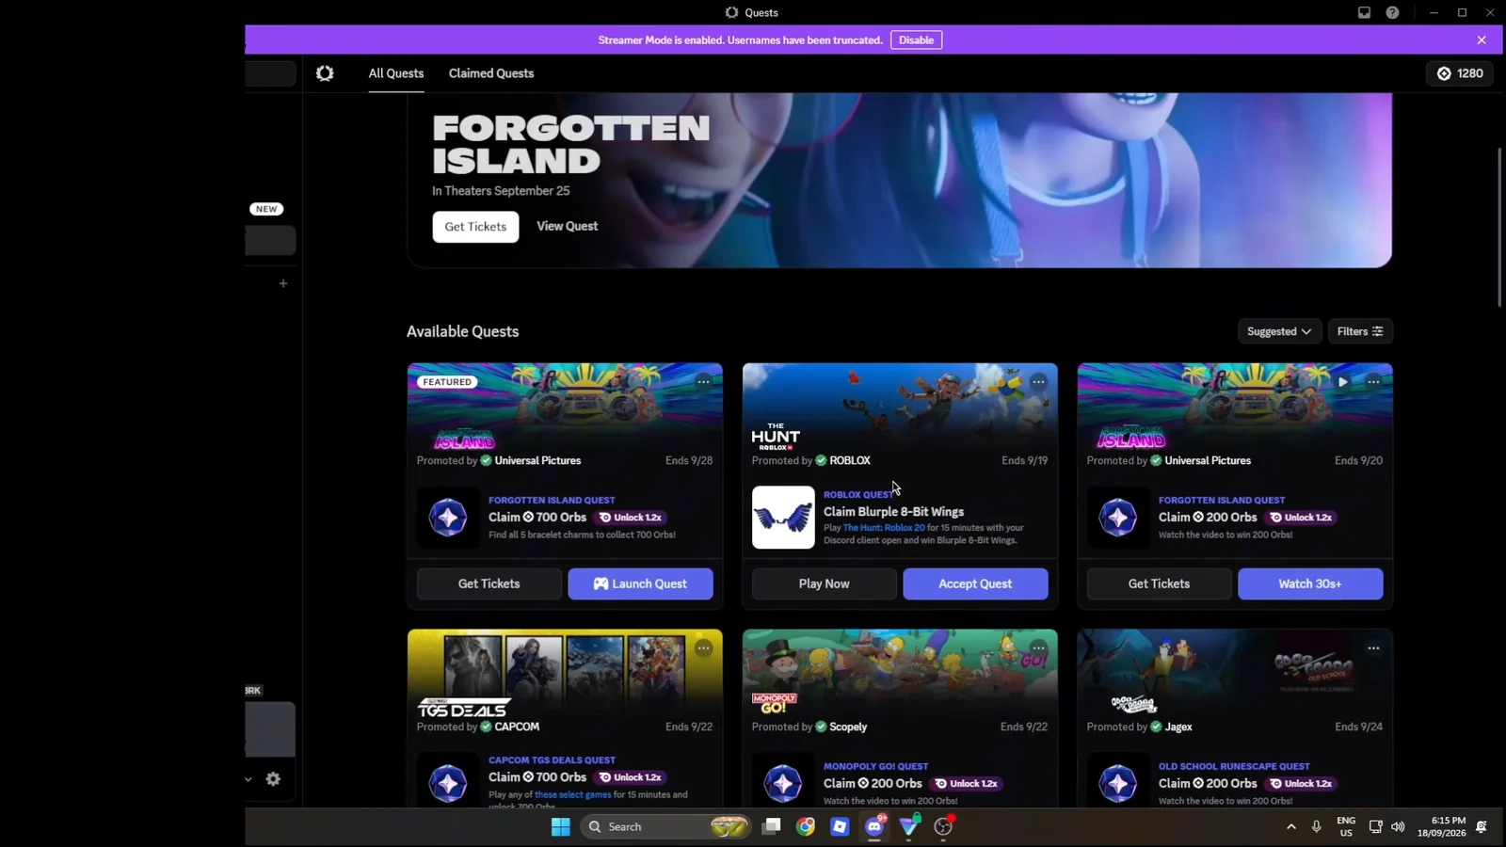Image resolution: width=1506 pixels, height=847 pixels.
Task: Open more options on the Old School RuneScape card
Action: (x=1373, y=648)
